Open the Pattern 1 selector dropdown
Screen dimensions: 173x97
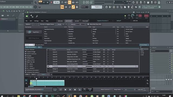[97, 7]
